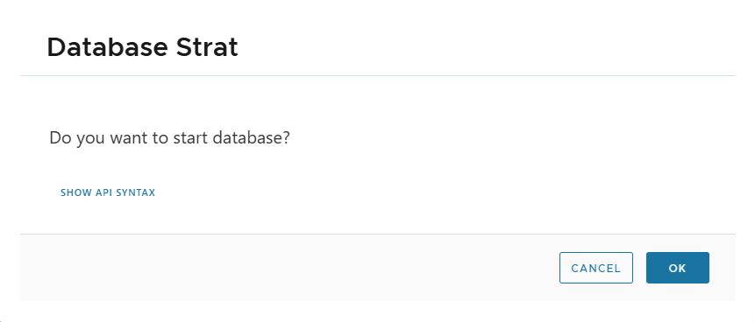Cancel the Database Strat dialog

point(596,268)
